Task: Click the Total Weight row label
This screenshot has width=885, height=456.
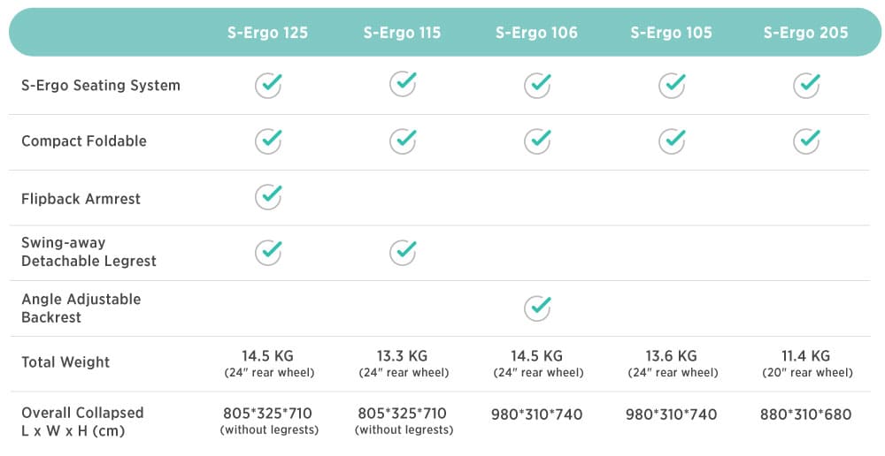Action: tap(65, 362)
